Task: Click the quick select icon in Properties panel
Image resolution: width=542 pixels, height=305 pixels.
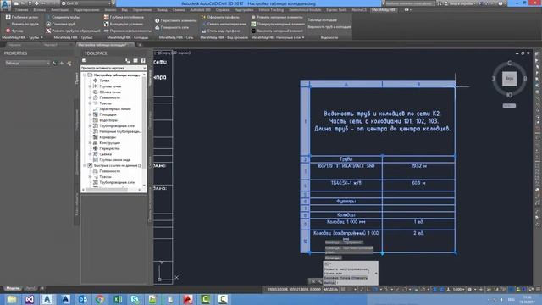Action: [69, 64]
